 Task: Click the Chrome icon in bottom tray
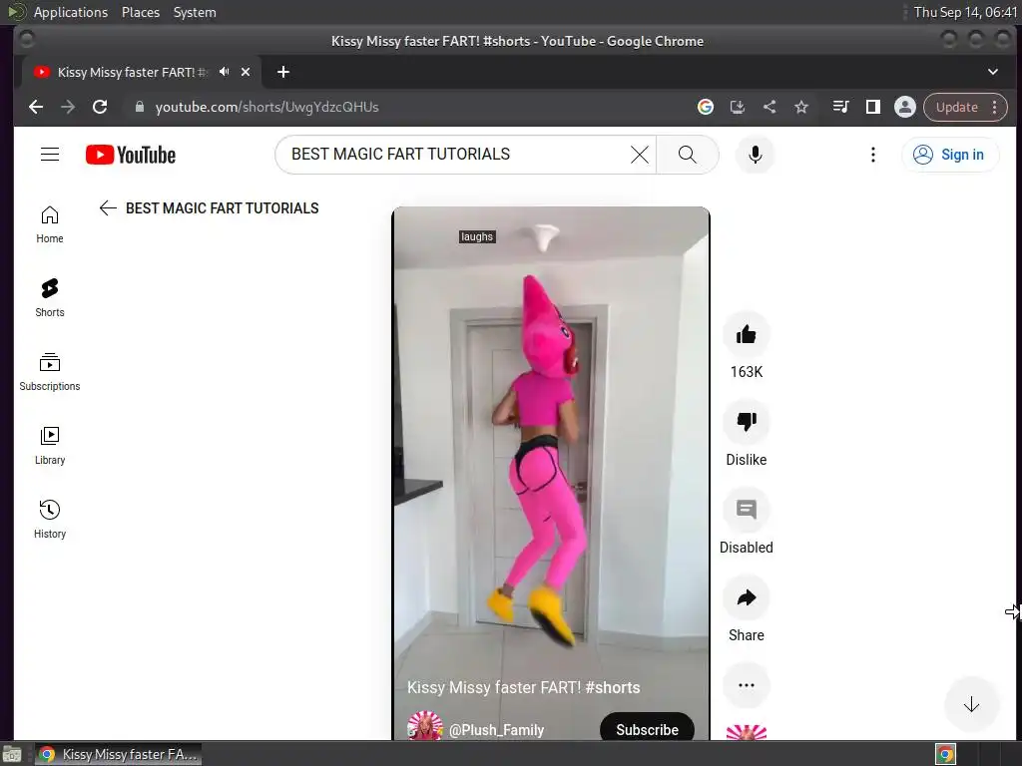point(945,754)
